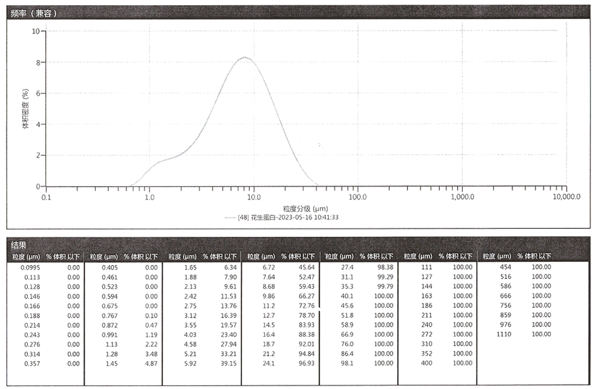Click the y-axis tick label 8
The width and height of the screenshot is (599, 389).
(37, 63)
